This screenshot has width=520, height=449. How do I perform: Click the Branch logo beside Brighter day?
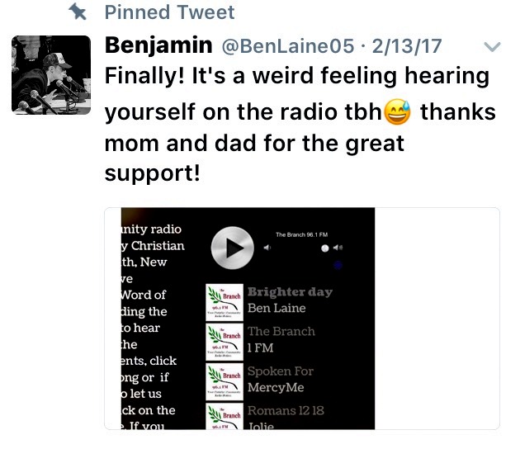[x=225, y=300]
